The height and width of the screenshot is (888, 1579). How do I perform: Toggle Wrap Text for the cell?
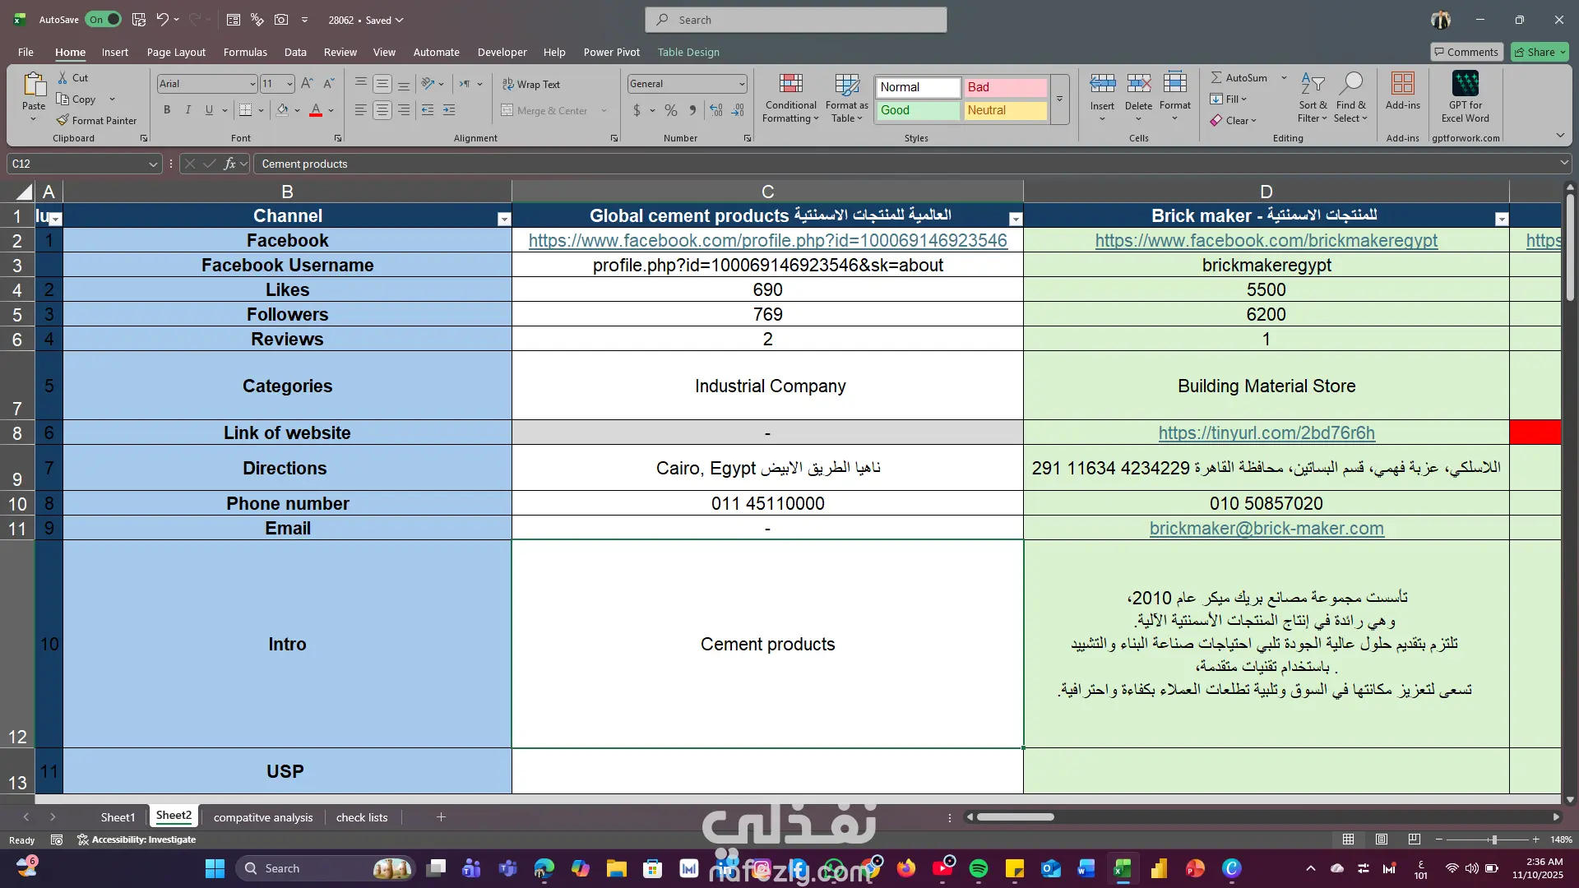(x=530, y=84)
